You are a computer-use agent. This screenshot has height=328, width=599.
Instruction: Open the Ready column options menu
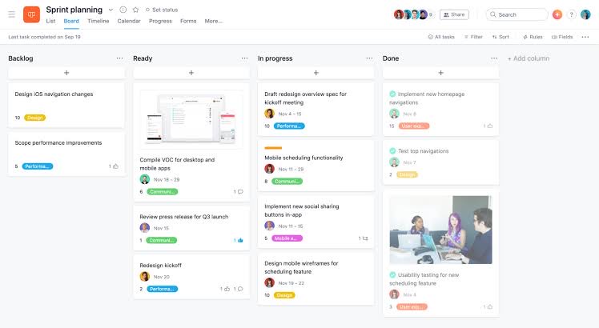244,58
